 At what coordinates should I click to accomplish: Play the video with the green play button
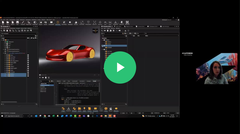point(120,67)
